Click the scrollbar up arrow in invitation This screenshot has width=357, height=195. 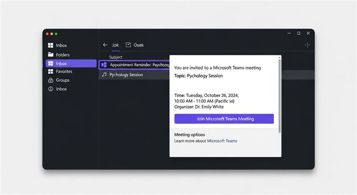pyautogui.click(x=280, y=58)
